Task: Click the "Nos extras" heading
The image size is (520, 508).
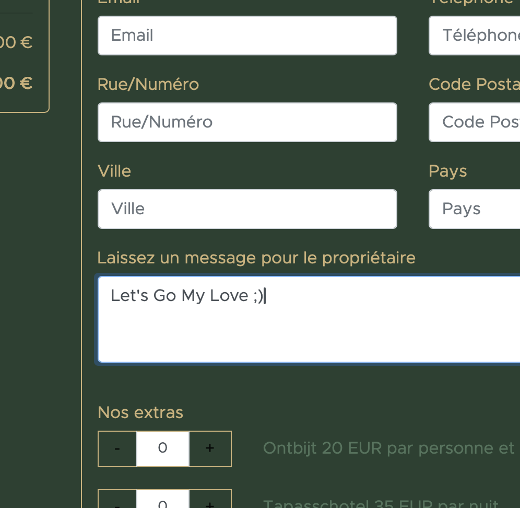Action: [x=140, y=412]
